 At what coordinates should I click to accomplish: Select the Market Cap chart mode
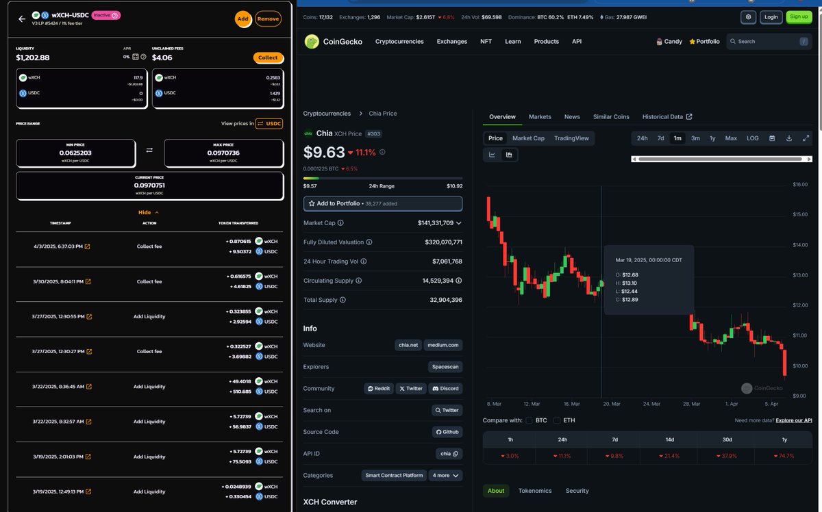tap(528, 138)
